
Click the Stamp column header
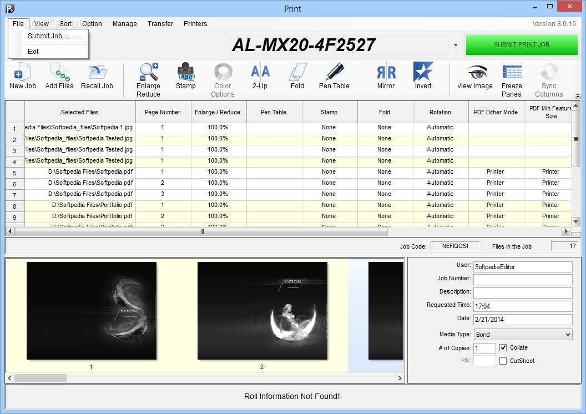pos(329,112)
